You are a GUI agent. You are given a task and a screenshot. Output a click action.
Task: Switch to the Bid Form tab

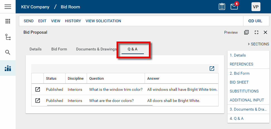click(x=59, y=49)
